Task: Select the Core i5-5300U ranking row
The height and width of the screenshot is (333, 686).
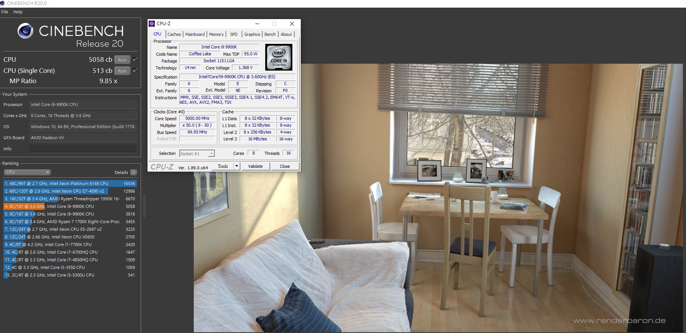Action: pos(70,275)
